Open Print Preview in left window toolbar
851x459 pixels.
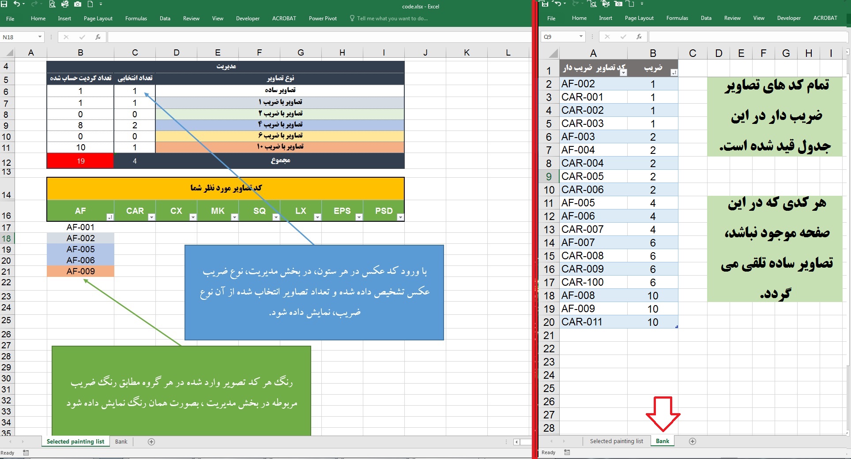pyautogui.click(x=52, y=4)
